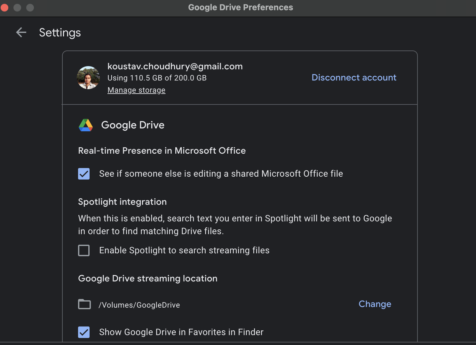
Task: Click the Settings page title
Action: [x=60, y=33]
